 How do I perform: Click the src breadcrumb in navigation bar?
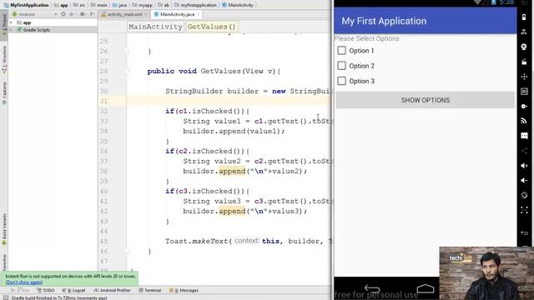click(79, 5)
